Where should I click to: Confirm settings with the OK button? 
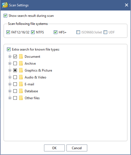pyautogui.click(x=54, y=148)
